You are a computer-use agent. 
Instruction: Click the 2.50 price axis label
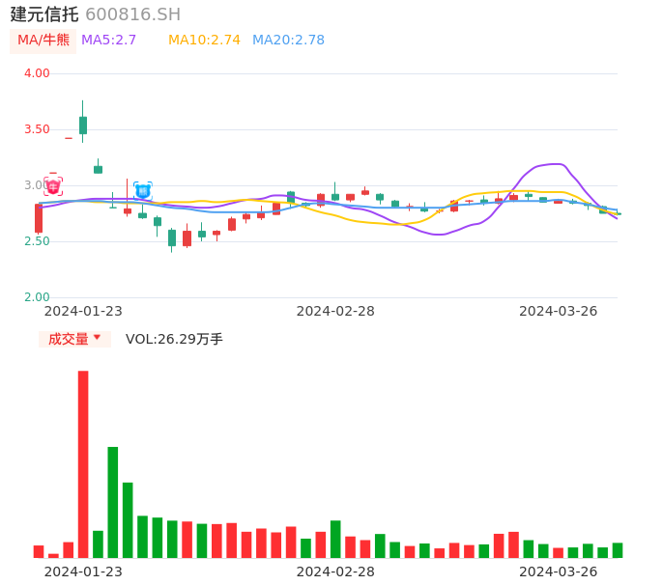[37, 241]
